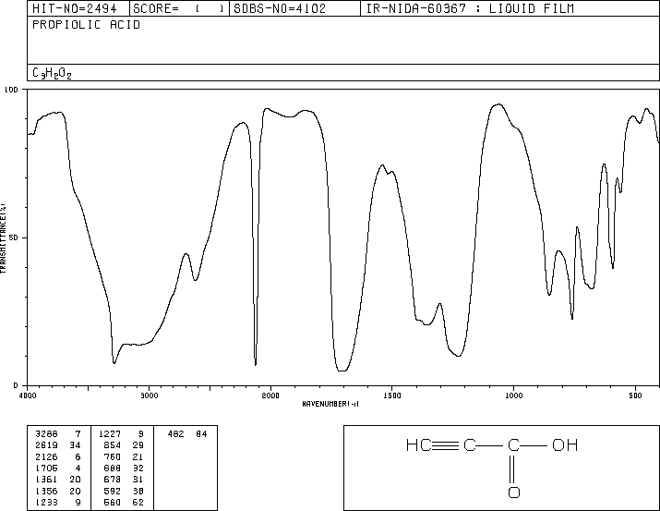Click the 1000 wavenumber axis label
This screenshot has height=511, width=660.
(x=513, y=395)
